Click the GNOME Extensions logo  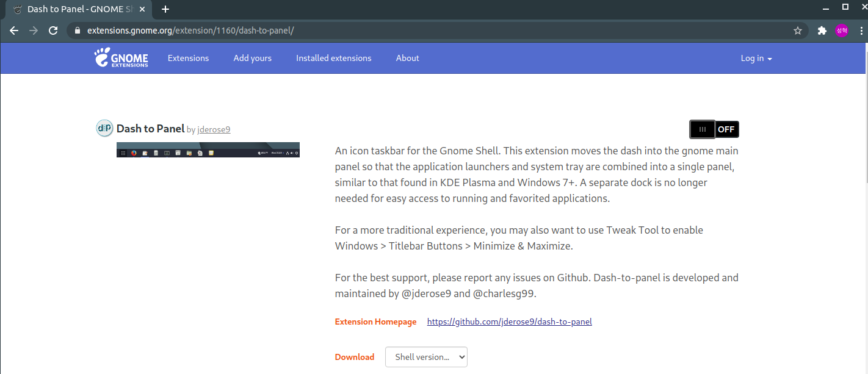tap(121, 58)
